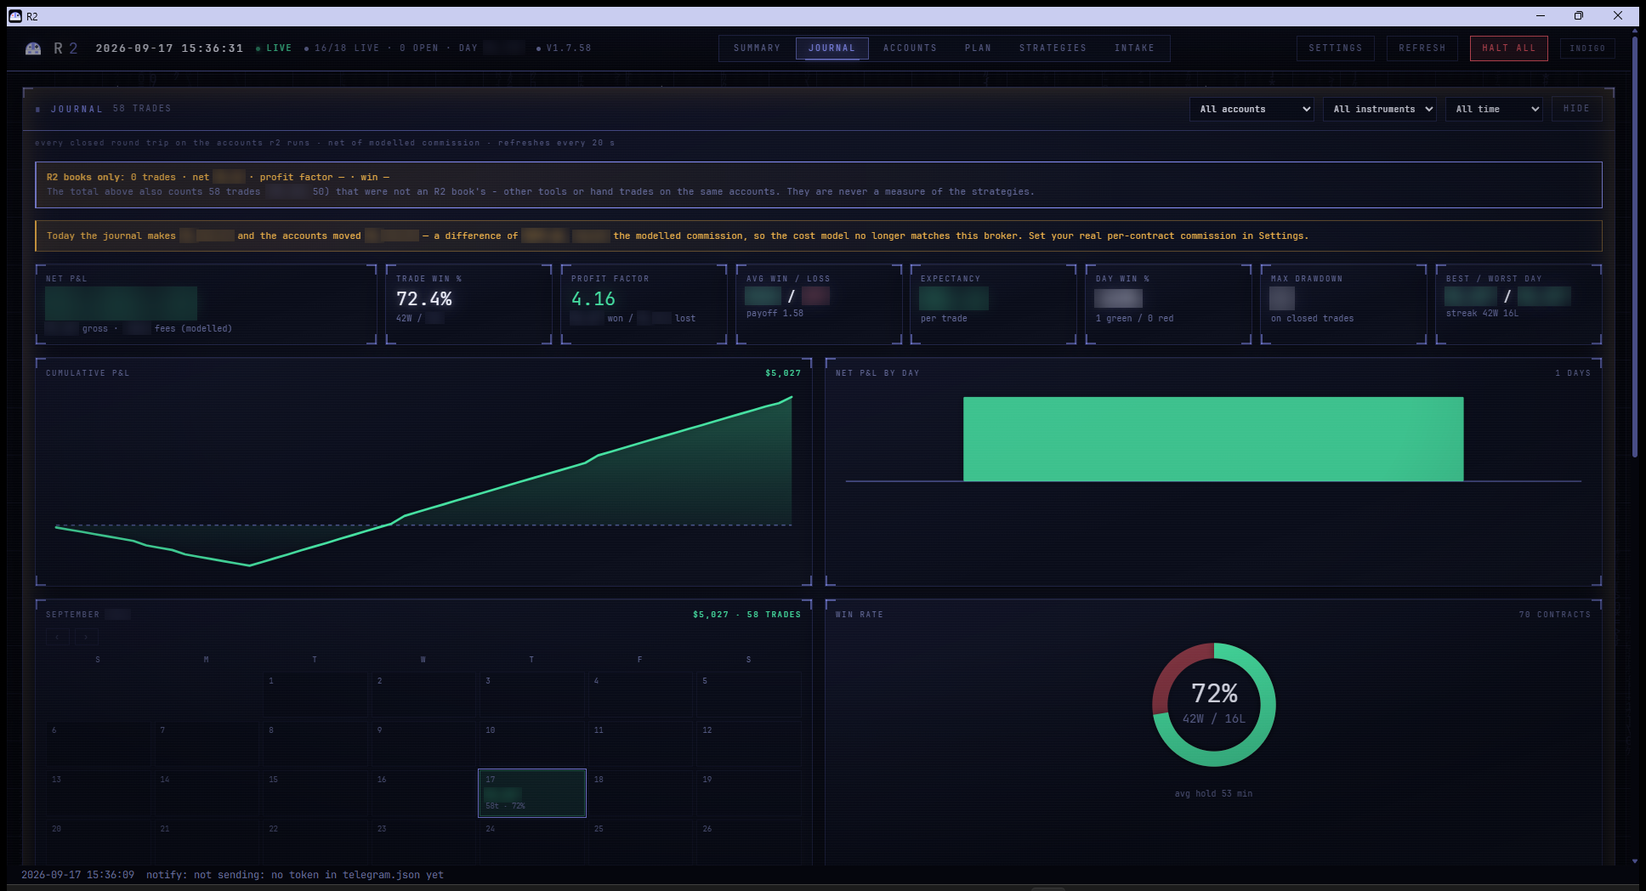
Task: Open the Settings button
Action: tap(1335, 48)
